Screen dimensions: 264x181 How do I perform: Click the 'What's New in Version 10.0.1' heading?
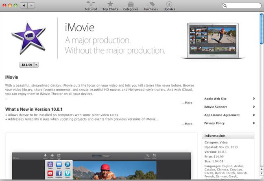pos(34,109)
